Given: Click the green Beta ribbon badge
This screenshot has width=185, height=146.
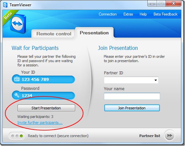Looking at the screenshot, I should [9, 16].
